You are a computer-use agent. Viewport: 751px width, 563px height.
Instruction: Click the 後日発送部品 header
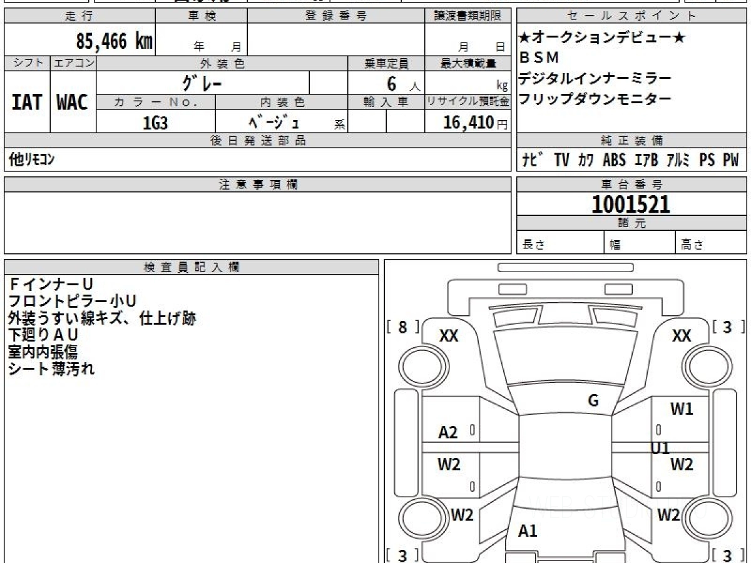pyautogui.click(x=258, y=141)
